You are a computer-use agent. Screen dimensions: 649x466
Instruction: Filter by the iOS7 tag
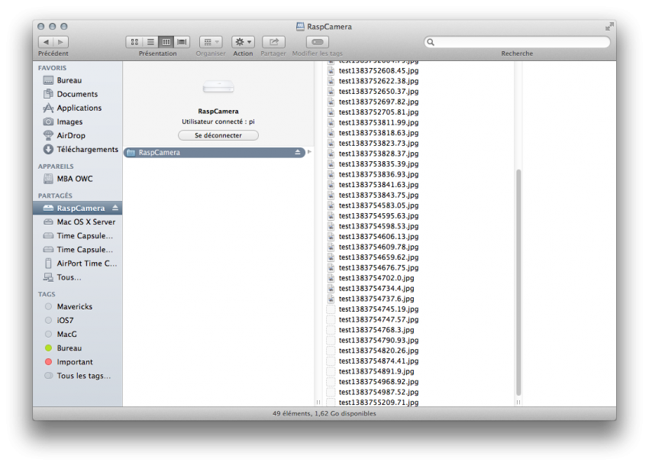point(77,320)
